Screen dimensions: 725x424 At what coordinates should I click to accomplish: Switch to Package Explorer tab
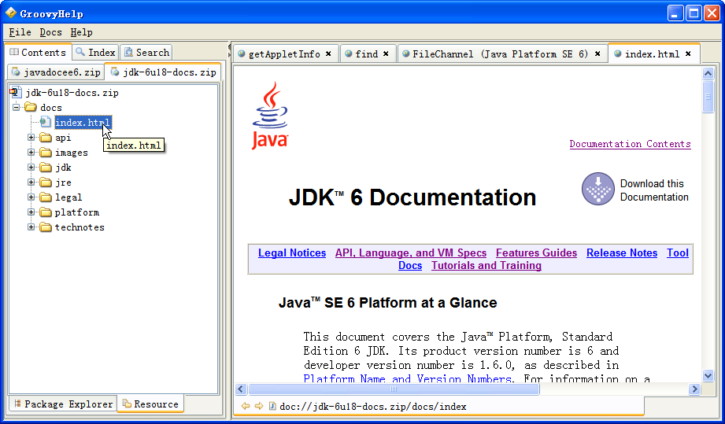point(63,404)
